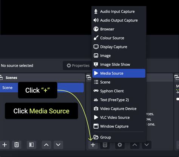179x157 pixels.
Task: Click the microphone icon for Audio Input Capture
Action: coord(96,11)
